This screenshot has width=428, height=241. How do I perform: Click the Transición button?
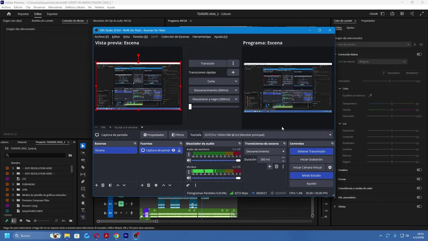tap(208, 63)
